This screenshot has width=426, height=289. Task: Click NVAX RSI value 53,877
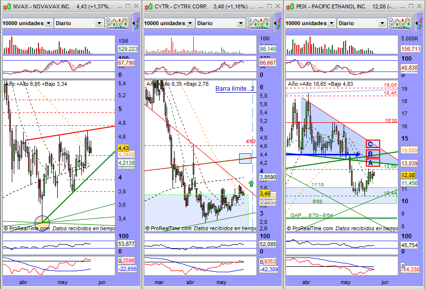pyautogui.click(x=126, y=244)
